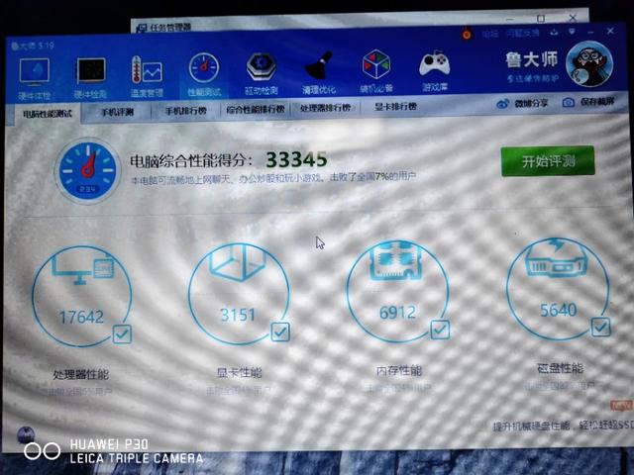Switch to the 显卡排行榜 tab
Viewport: 634px width, 475px height.
[x=395, y=107]
